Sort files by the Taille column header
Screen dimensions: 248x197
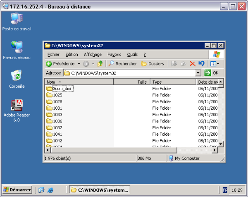[x=131, y=82]
